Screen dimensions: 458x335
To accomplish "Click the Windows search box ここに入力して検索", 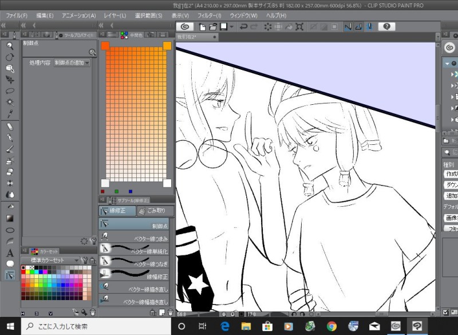I will pyautogui.click(x=96, y=326).
